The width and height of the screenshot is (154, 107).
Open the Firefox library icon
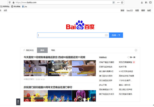(146, 3)
